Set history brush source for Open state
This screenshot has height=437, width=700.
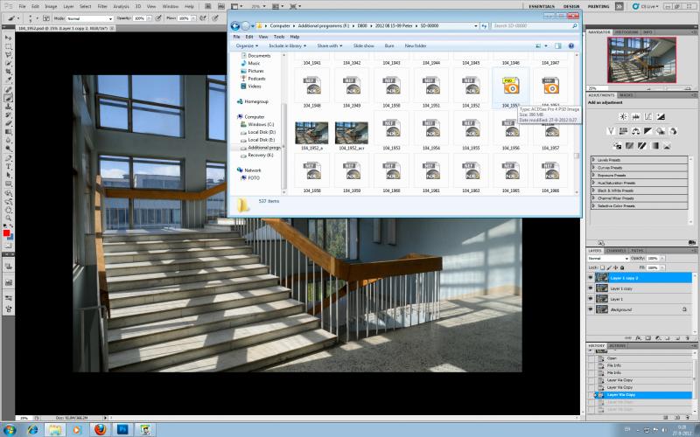591,358
